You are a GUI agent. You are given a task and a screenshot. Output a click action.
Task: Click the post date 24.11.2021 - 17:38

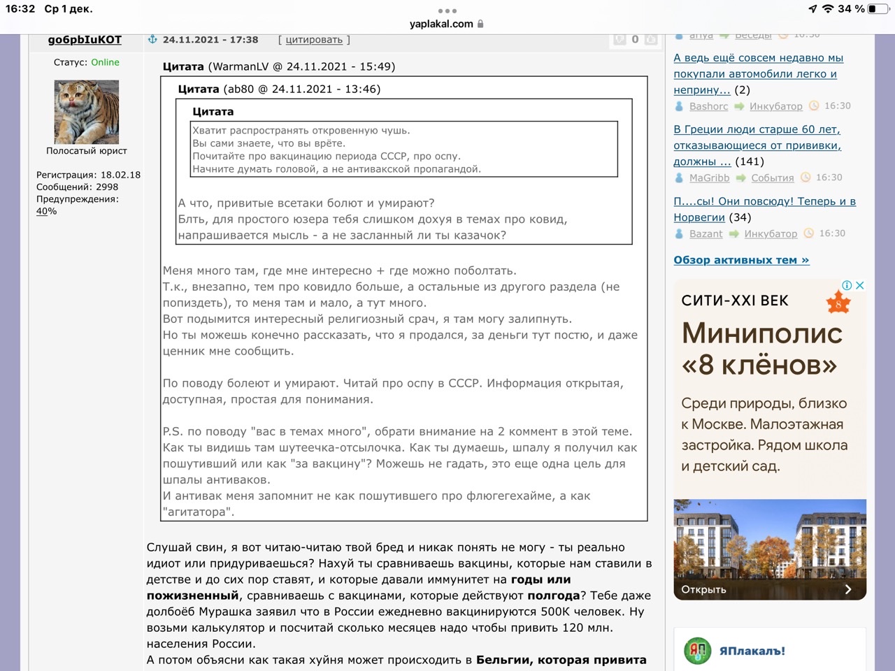[210, 40]
